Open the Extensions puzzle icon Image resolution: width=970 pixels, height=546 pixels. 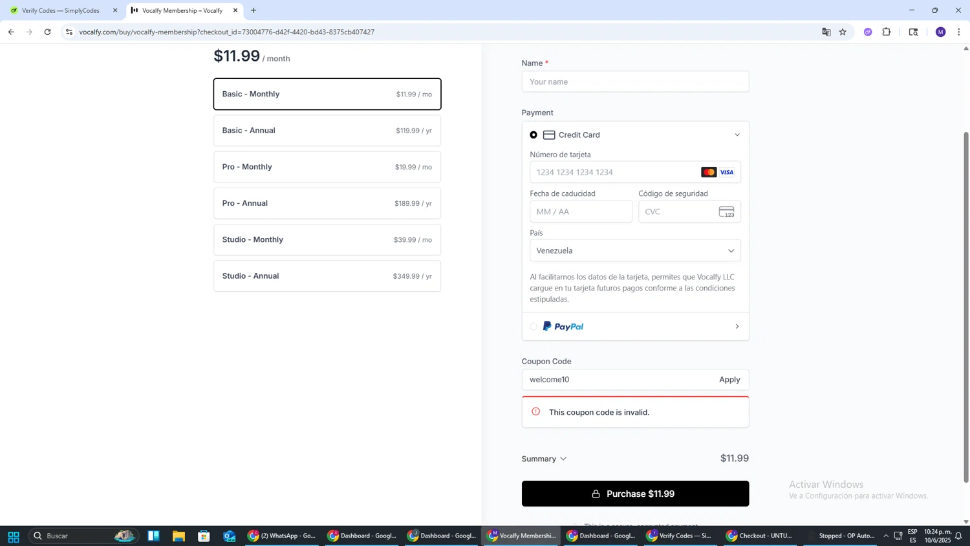[887, 32]
